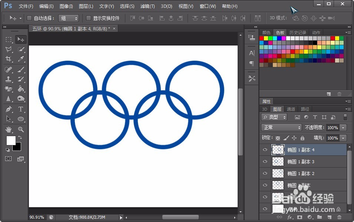Toggle Quick Mask mode

(9, 159)
